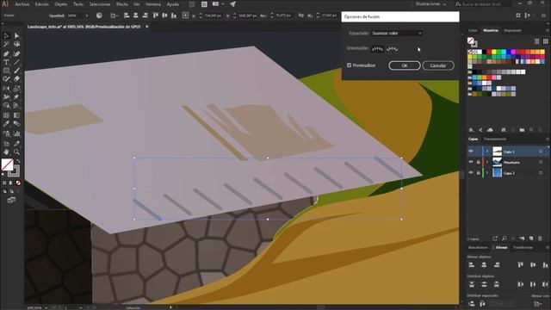The image size is (551, 310).
Task: Select the Zoom tool in toolbar
Action: point(16,152)
